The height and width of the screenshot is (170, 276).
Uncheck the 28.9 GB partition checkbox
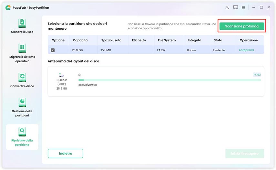[53, 50]
